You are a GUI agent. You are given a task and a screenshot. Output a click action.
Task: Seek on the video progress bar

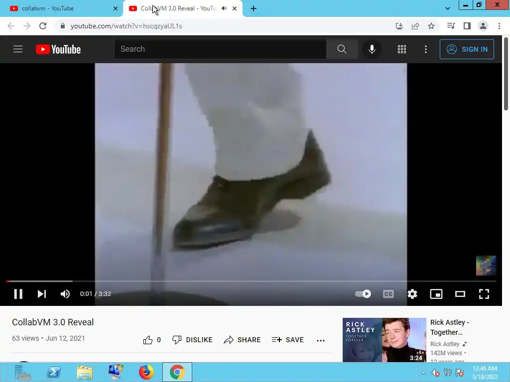click(x=251, y=281)
